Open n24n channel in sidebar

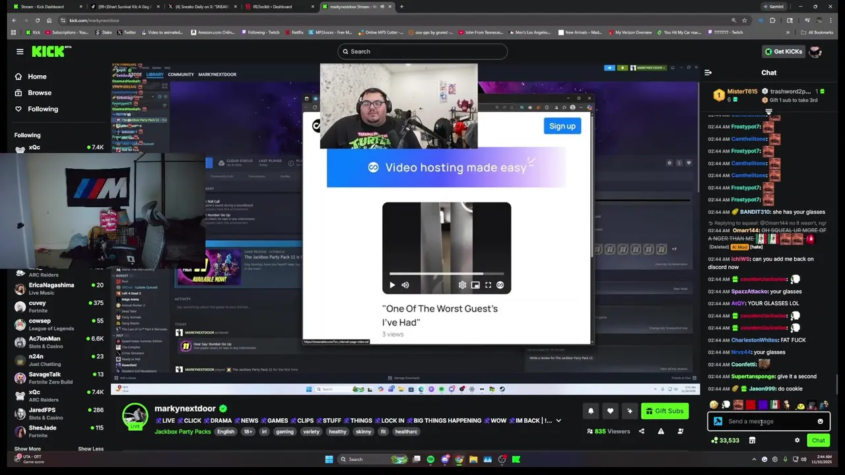(61, 360)
